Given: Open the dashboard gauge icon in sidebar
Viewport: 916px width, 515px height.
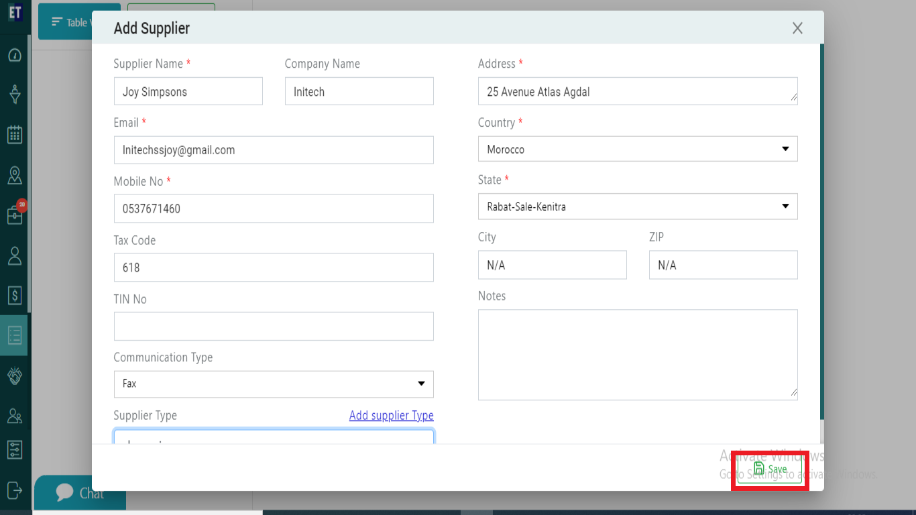Looking at the screenshot, I should coord(15,55).
